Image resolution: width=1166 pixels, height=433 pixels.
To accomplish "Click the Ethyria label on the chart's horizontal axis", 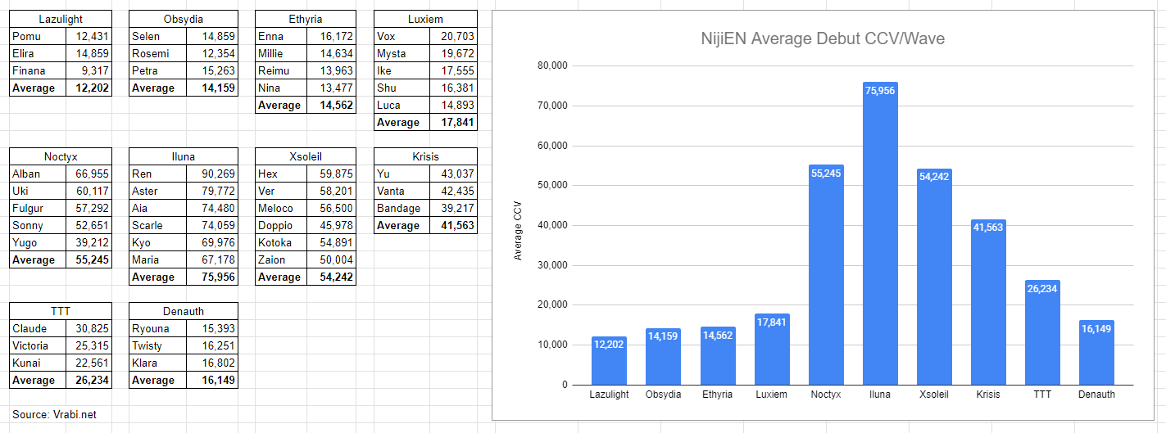I will point(718,395).
